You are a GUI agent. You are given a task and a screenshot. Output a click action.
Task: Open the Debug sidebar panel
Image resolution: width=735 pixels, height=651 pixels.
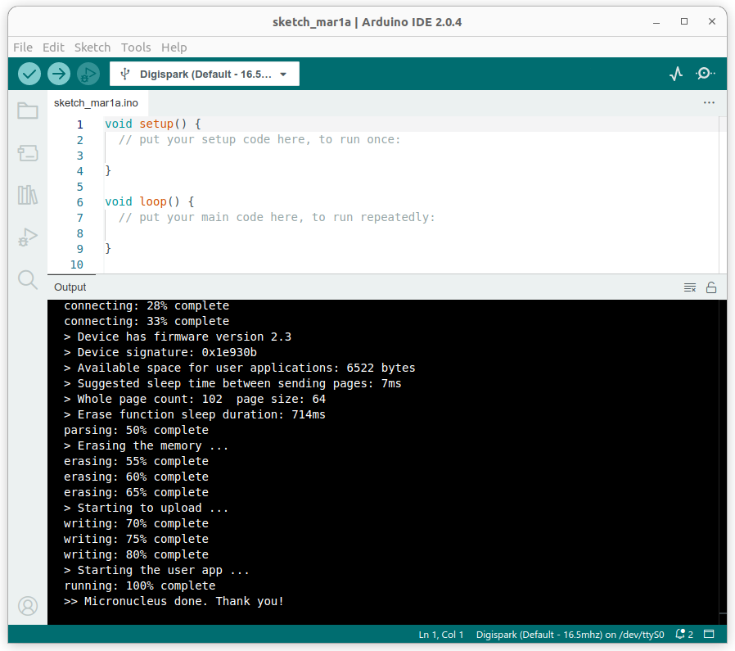pyautogui.click(x=28, y=237)
